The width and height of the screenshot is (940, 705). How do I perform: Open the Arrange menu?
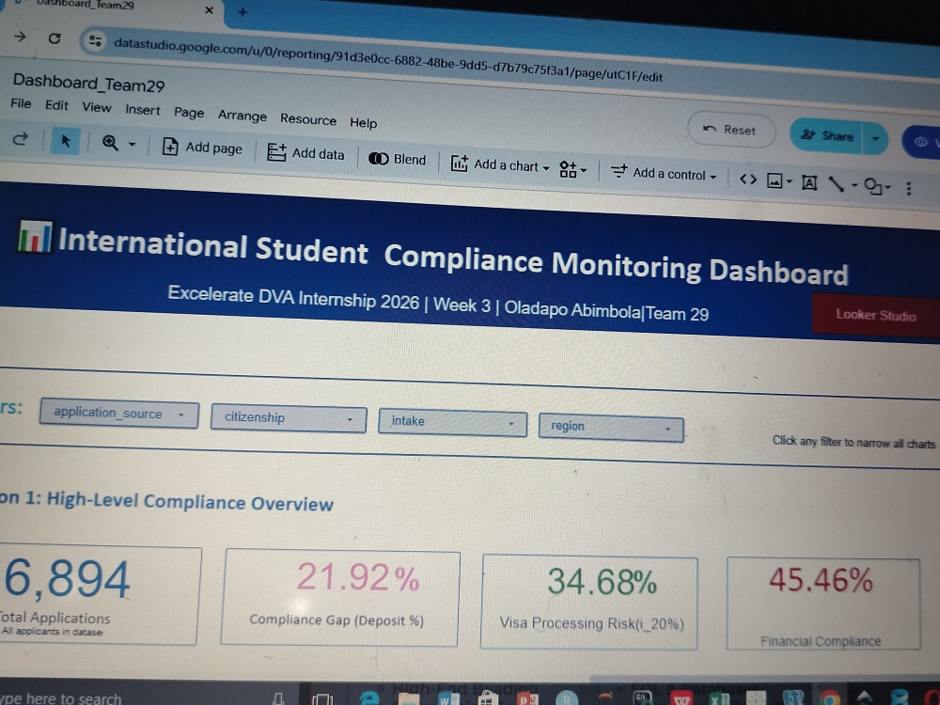pyautogui.click(x=243, y=115)
